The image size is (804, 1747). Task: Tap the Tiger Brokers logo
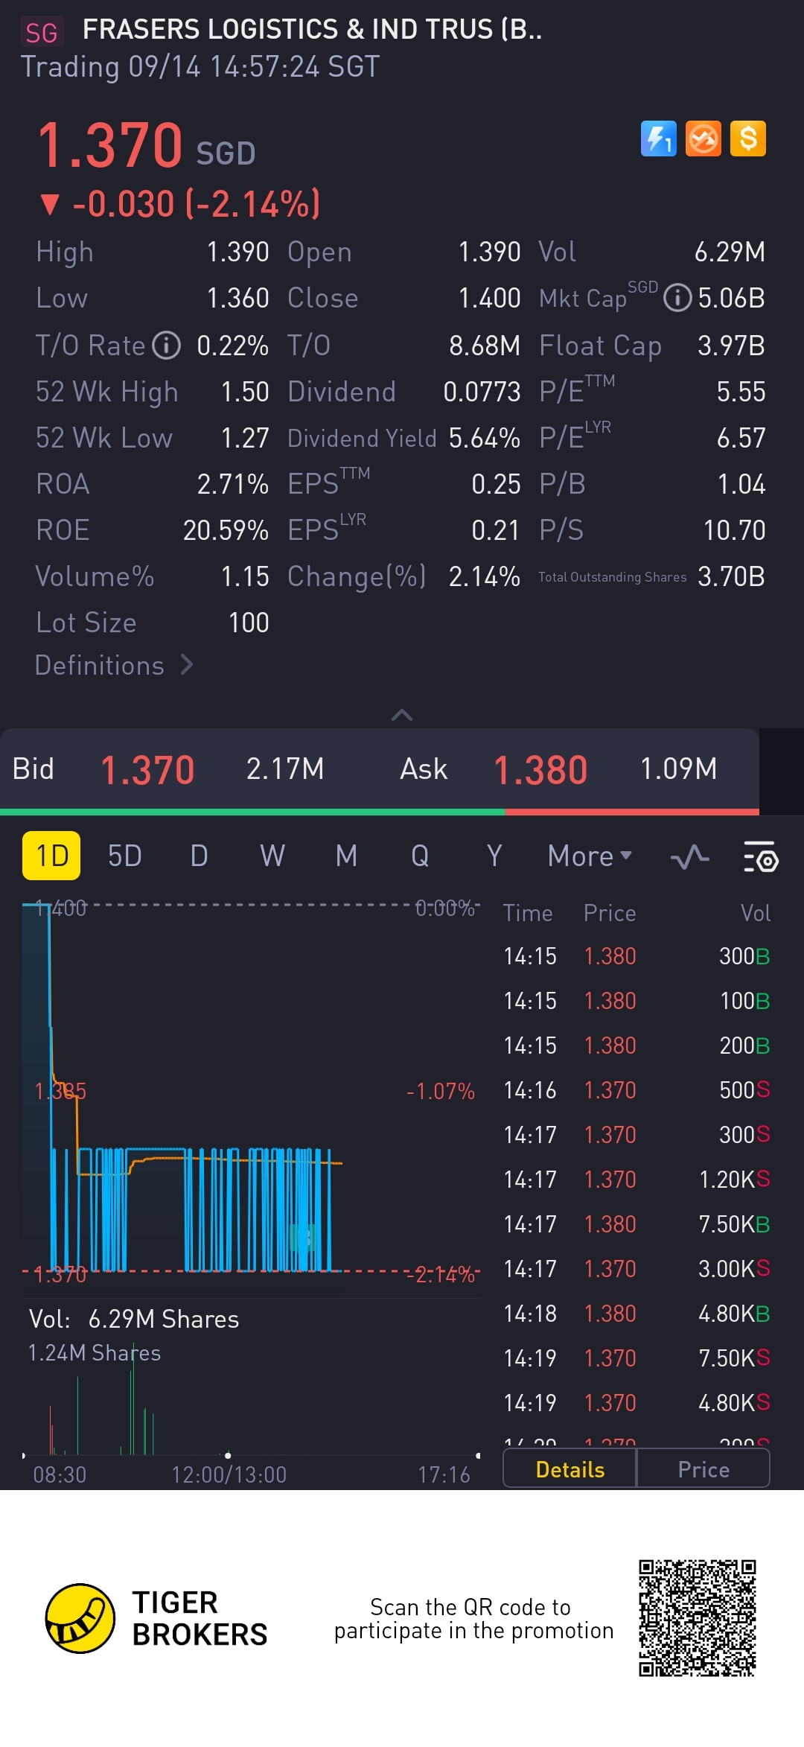80,1618
